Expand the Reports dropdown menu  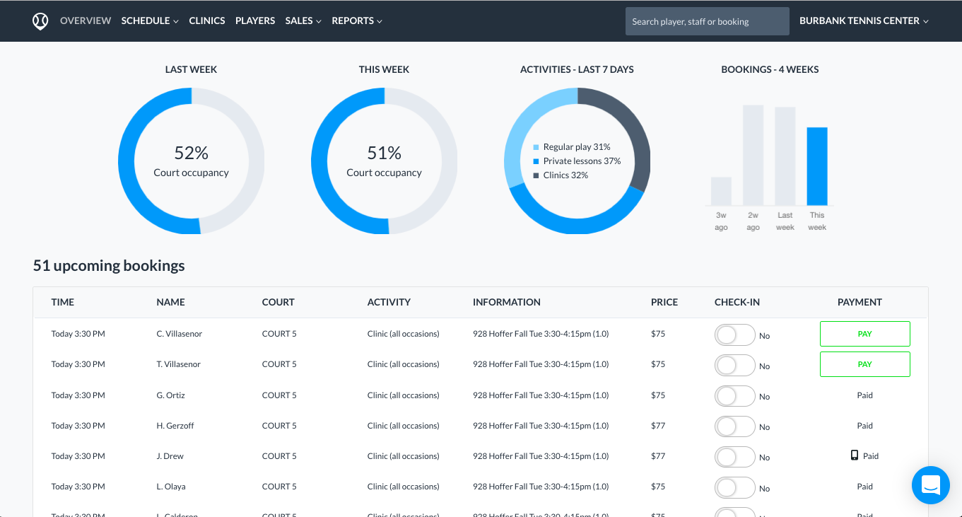357,21
